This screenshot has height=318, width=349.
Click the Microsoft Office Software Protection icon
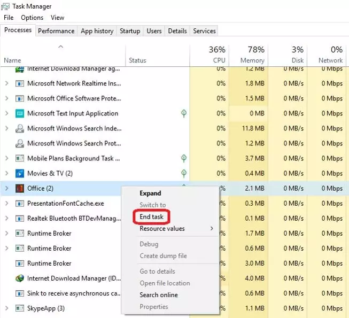pyautogui.click(x=20, y=98)
